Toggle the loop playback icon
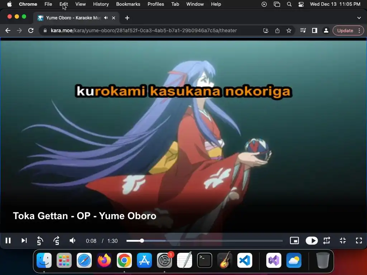The width and height of the screenshot is (367, 275). point(327,241)
